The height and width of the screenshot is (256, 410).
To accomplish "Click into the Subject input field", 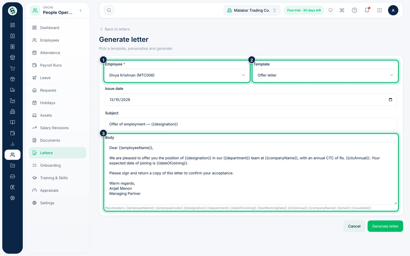I will 251,124.
